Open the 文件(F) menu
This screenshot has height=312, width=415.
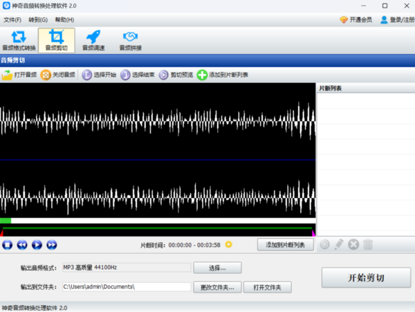[x=12, y=20]
